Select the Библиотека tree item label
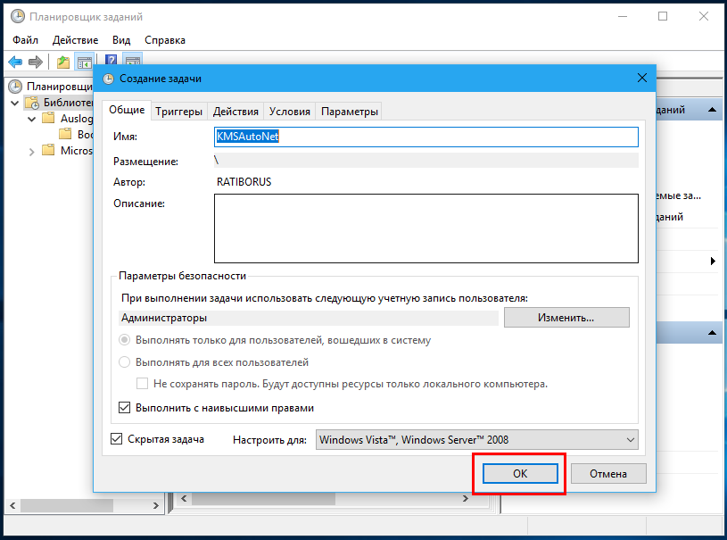The width and height of the screenshot is (727, 540). [68, 103]
